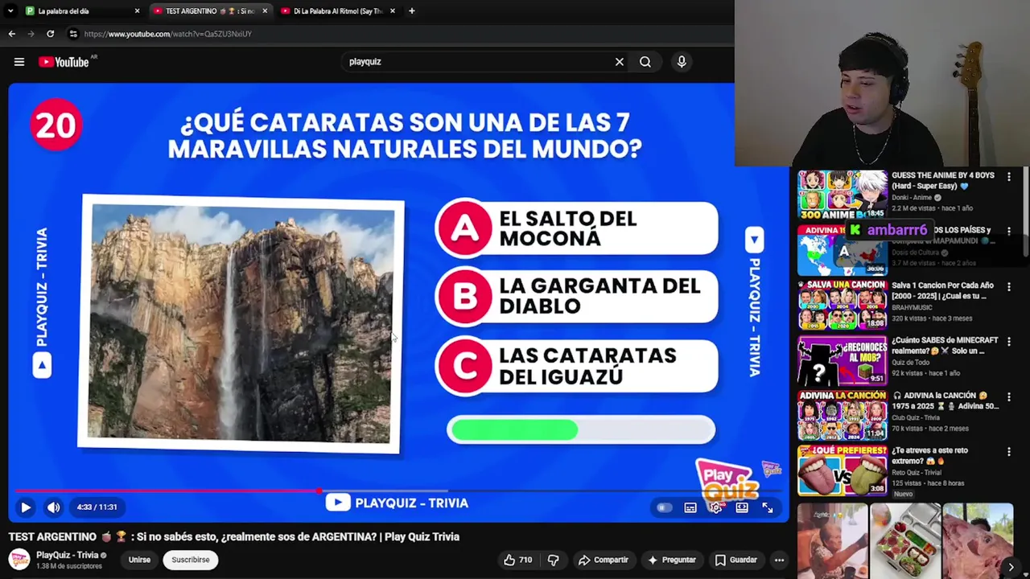Toggle the autoplay switch
Image resolution: width=1030 pixels, height=579 pixels.
pos(664,507)
